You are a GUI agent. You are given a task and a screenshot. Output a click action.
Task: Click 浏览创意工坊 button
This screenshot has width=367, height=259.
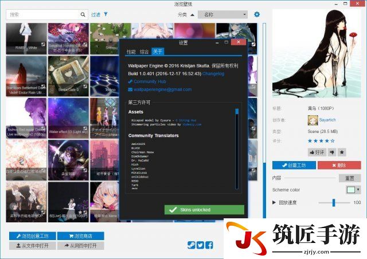point(33,236)
